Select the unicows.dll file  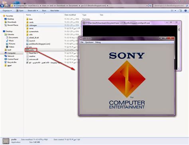32,59
